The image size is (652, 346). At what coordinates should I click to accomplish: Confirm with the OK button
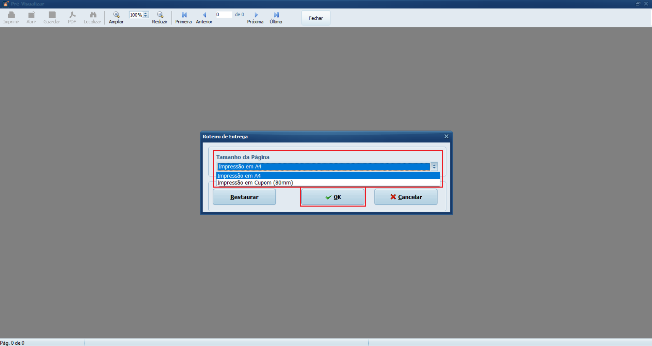333,197
